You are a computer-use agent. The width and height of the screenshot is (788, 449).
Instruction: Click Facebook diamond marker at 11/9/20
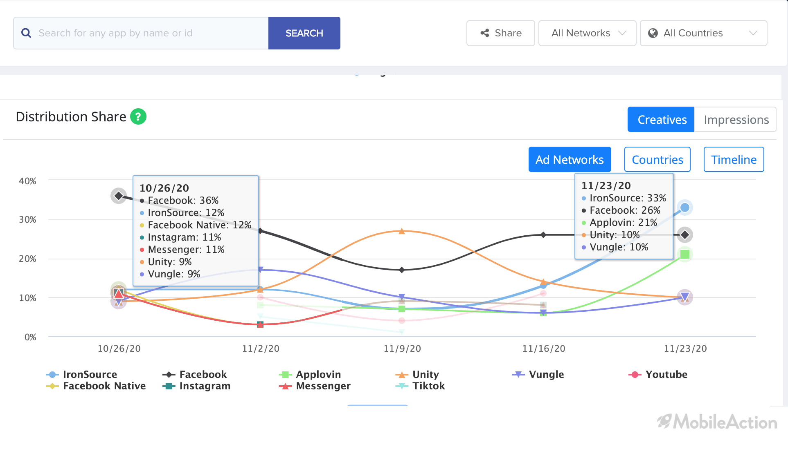pos(402,270)
